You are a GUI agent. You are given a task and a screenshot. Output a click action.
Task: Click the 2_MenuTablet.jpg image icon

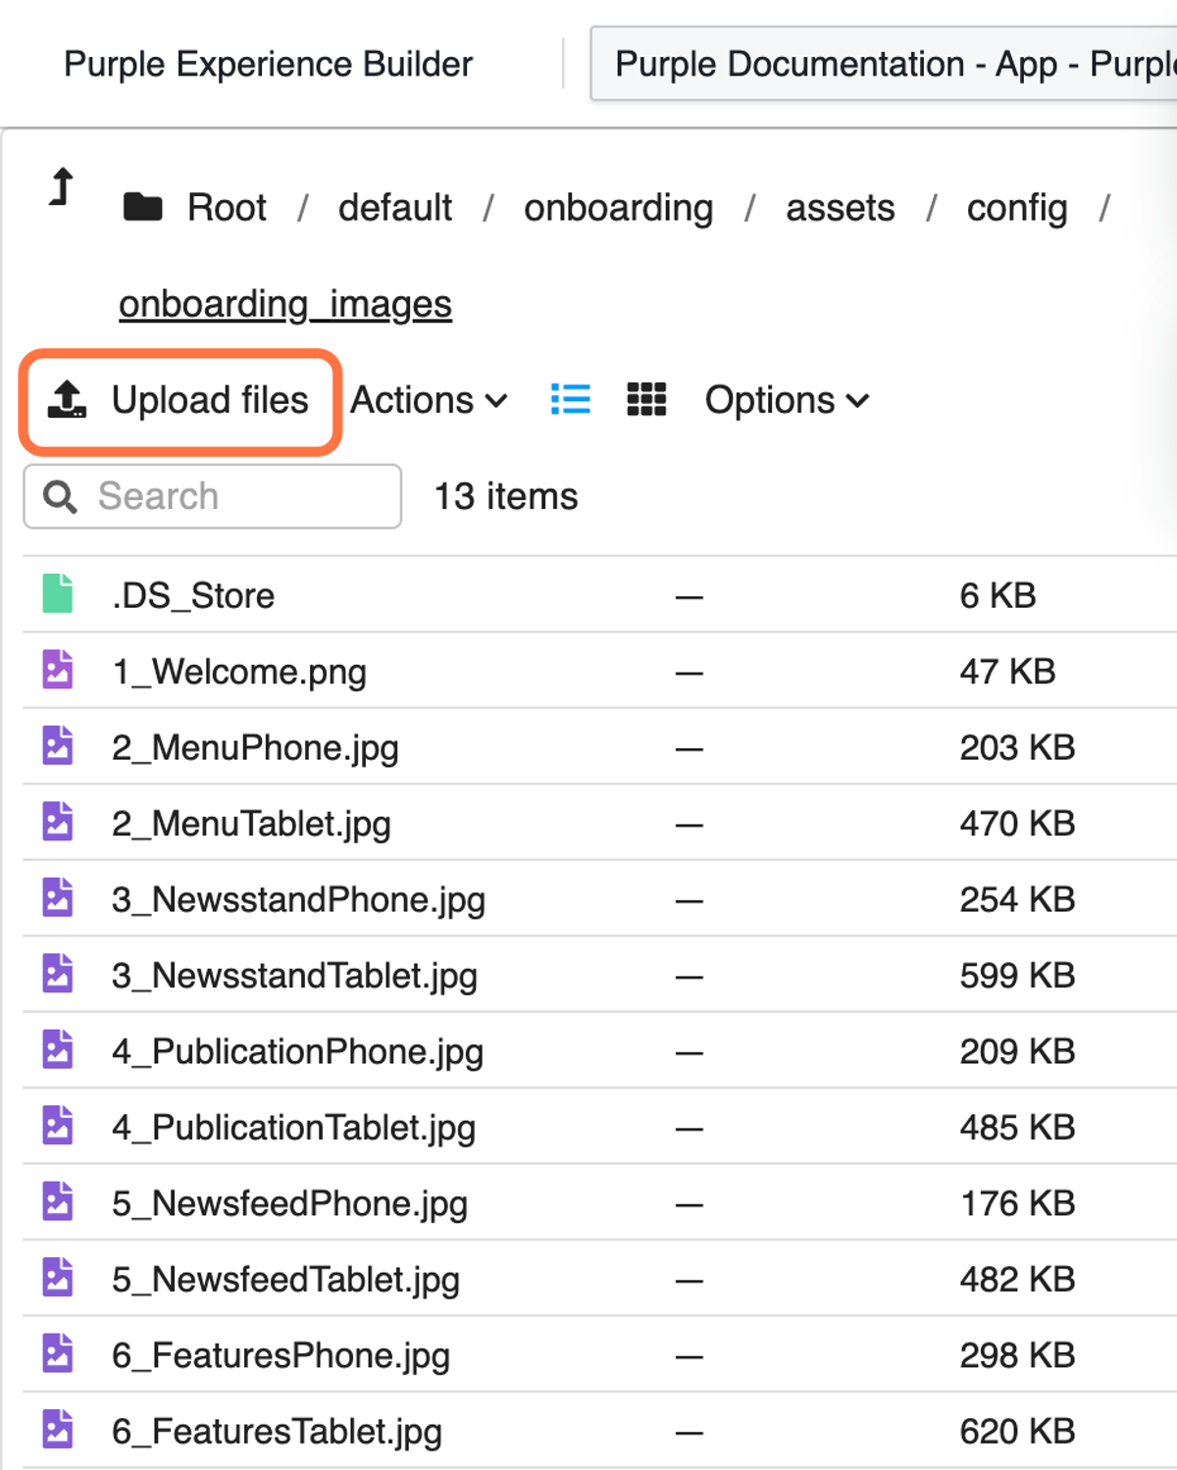click(x=58, y=822)
